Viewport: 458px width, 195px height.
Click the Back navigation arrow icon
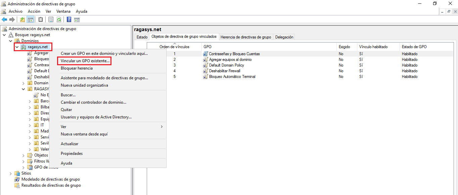[x=4, y=19]
